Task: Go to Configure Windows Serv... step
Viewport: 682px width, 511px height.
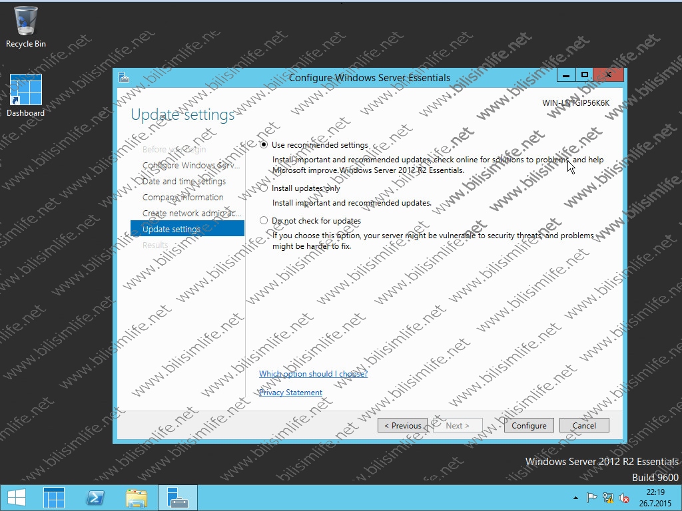Action: pyautogui.click(x=191, y=166)
